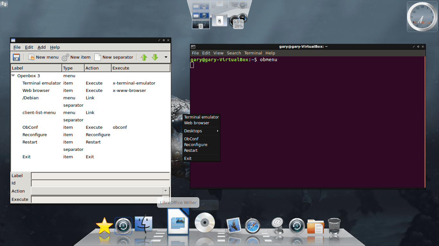Select the ObConf row in list
This screenshot has height=246, width=439.
(x=30, y=127)
